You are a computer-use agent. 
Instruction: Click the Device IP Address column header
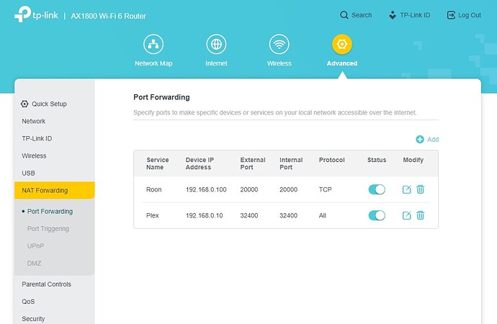[x=200, y=163]
